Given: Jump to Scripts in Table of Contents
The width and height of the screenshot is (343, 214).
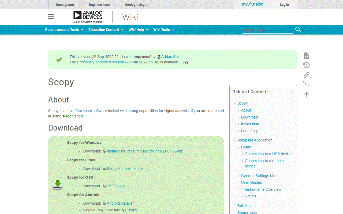Looking at the screenshot, I should (x=251, y=196).
